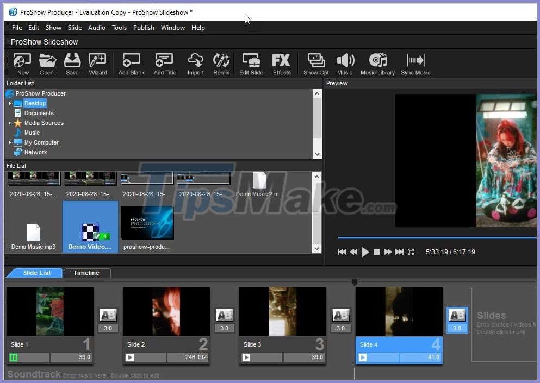This screenshot has height=383, width=540.
Task: Switch to the Timeline tab
Action: [86, 273]
